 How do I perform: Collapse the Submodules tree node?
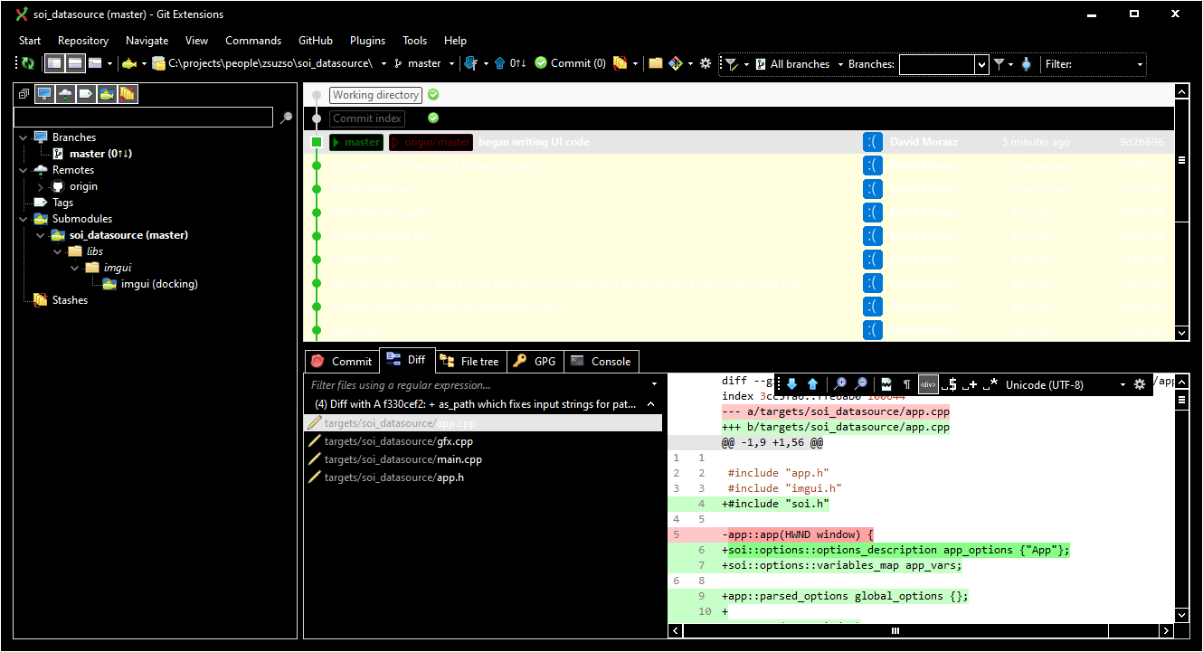coord(24,218)
